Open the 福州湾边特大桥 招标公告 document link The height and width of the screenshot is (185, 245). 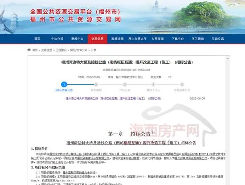(114, 99)
